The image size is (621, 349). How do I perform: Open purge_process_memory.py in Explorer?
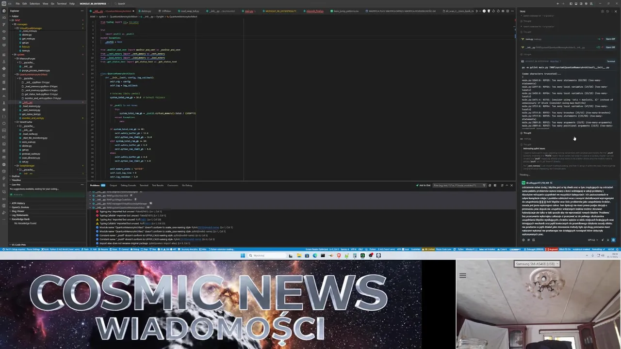[x=37, y=70]
